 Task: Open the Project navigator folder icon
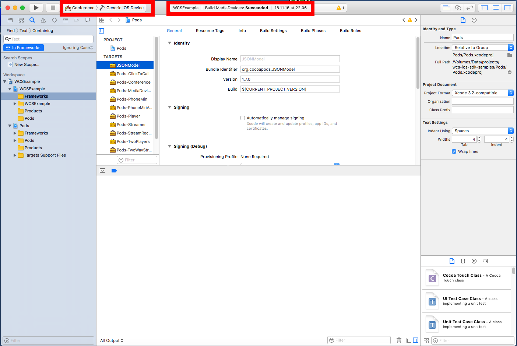pyautogui.click(x=10, y=20)
